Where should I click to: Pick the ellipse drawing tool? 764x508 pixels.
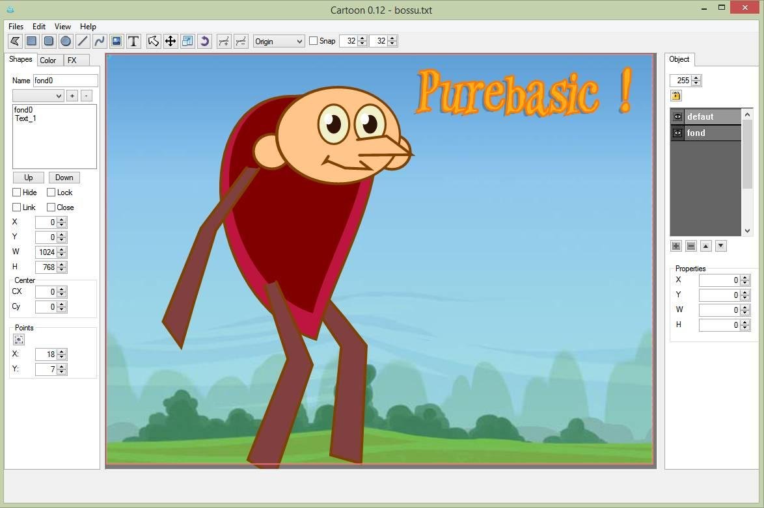tap(66, 41)
